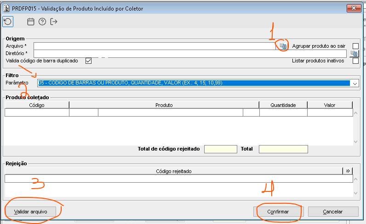
Task: Expand the Parâmetro dropdown arrow
Action: tap(355, 84)
